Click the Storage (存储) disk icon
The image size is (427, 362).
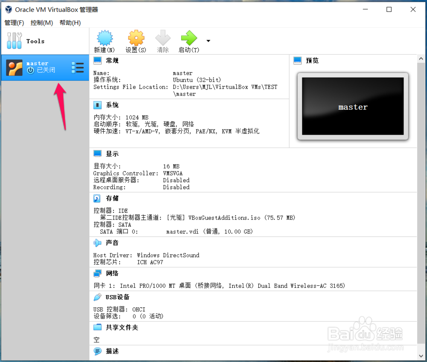[x=97, y=198]
